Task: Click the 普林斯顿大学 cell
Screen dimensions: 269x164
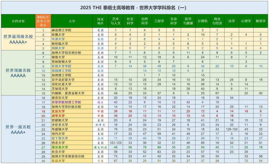Action: [x=72, y=62]
